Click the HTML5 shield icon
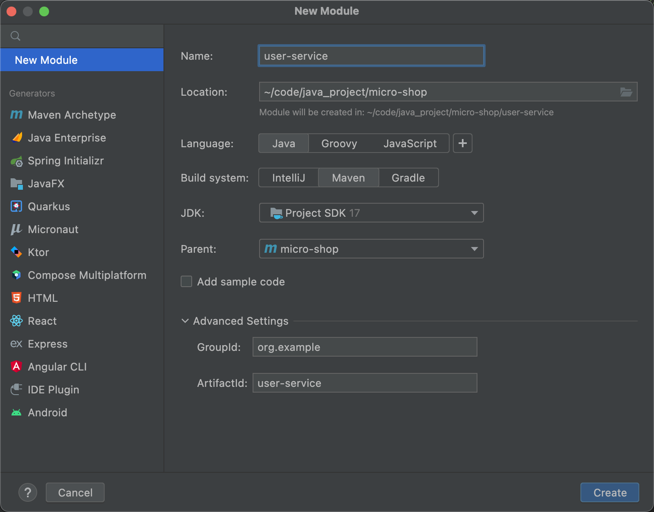The image size is (654, 512). click(x=16, y=298)
